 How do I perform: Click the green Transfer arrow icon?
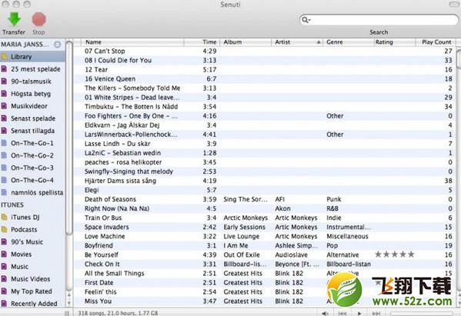tap(14, 19)
